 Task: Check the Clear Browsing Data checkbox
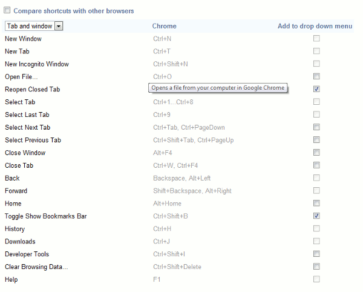click(x=316, y=267)
